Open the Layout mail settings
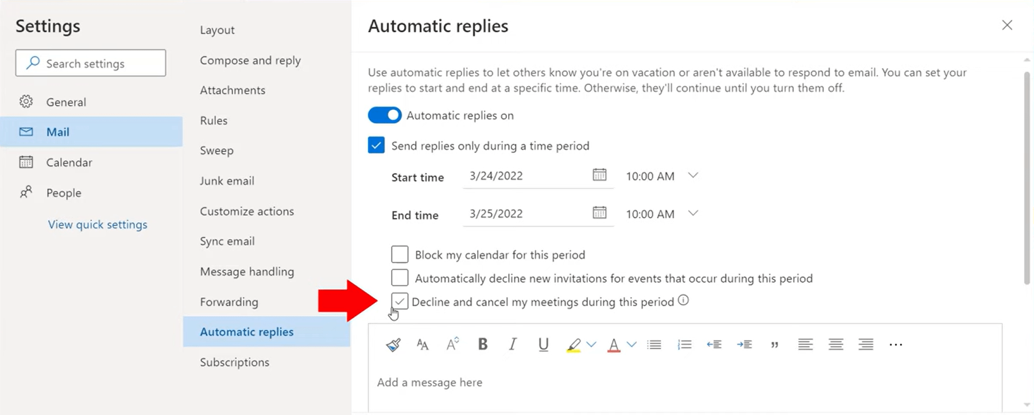Viewport: 1034px width, 415px height. pos(217,30)
